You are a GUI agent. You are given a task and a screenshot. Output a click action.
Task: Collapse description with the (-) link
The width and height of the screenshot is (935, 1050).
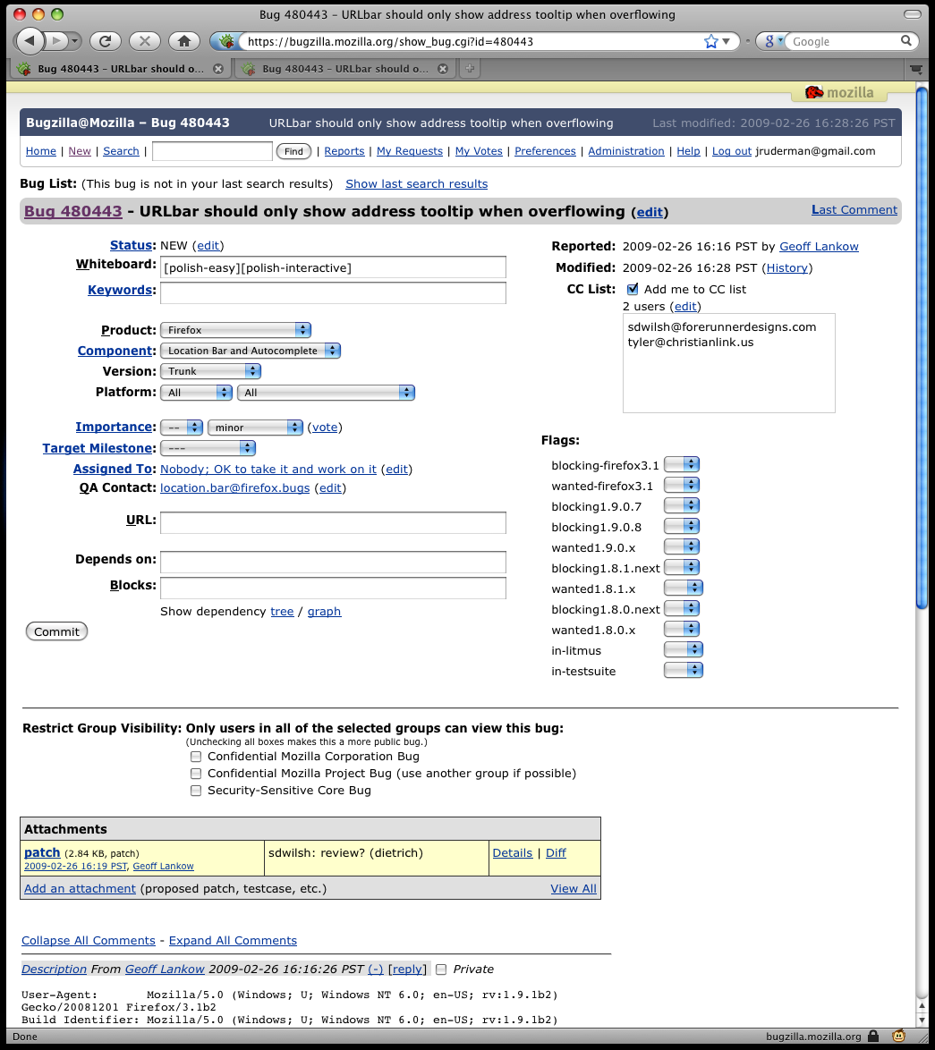(376, 969)
